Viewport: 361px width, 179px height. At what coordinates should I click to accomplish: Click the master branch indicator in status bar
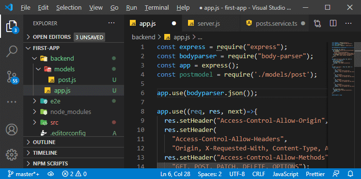tap(23, 174)
